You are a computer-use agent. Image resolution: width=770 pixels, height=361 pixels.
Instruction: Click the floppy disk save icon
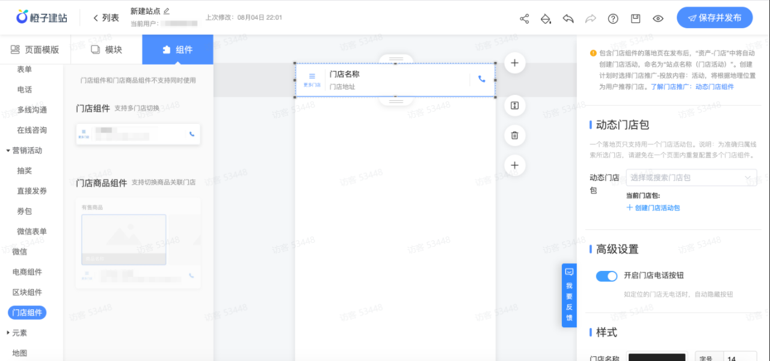(x=635, y=19)
